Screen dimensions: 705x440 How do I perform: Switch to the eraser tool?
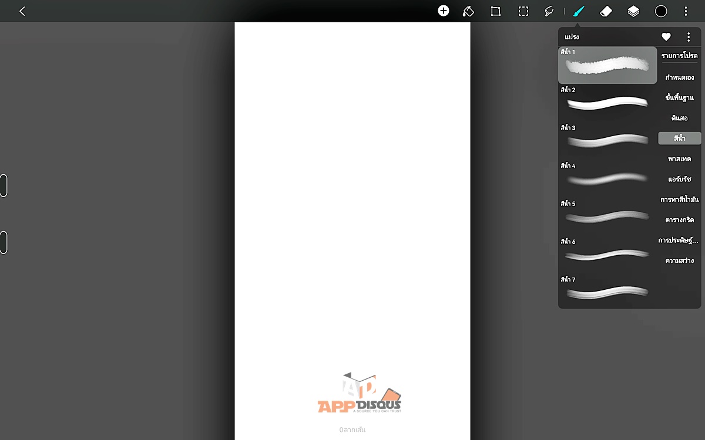606,11
